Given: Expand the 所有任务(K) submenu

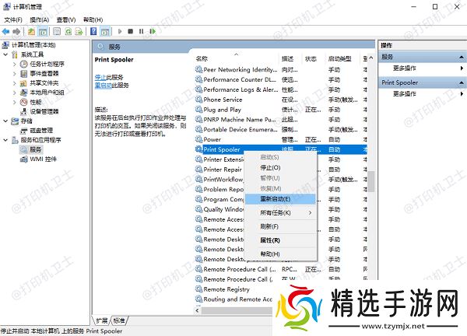Looking at the screenshot, I should click(x=284, y=212).
